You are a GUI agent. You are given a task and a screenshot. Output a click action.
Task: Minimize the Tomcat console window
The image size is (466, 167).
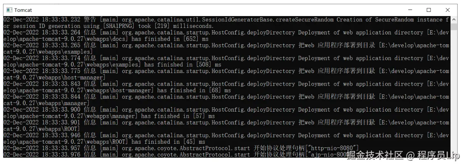coord(410,10)
